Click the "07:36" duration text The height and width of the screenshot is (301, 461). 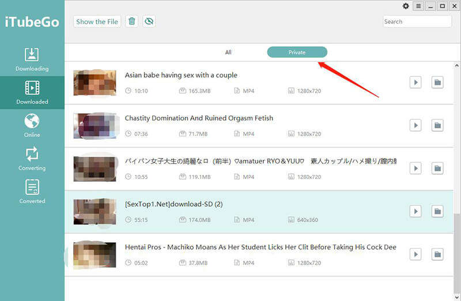[141, 134]
